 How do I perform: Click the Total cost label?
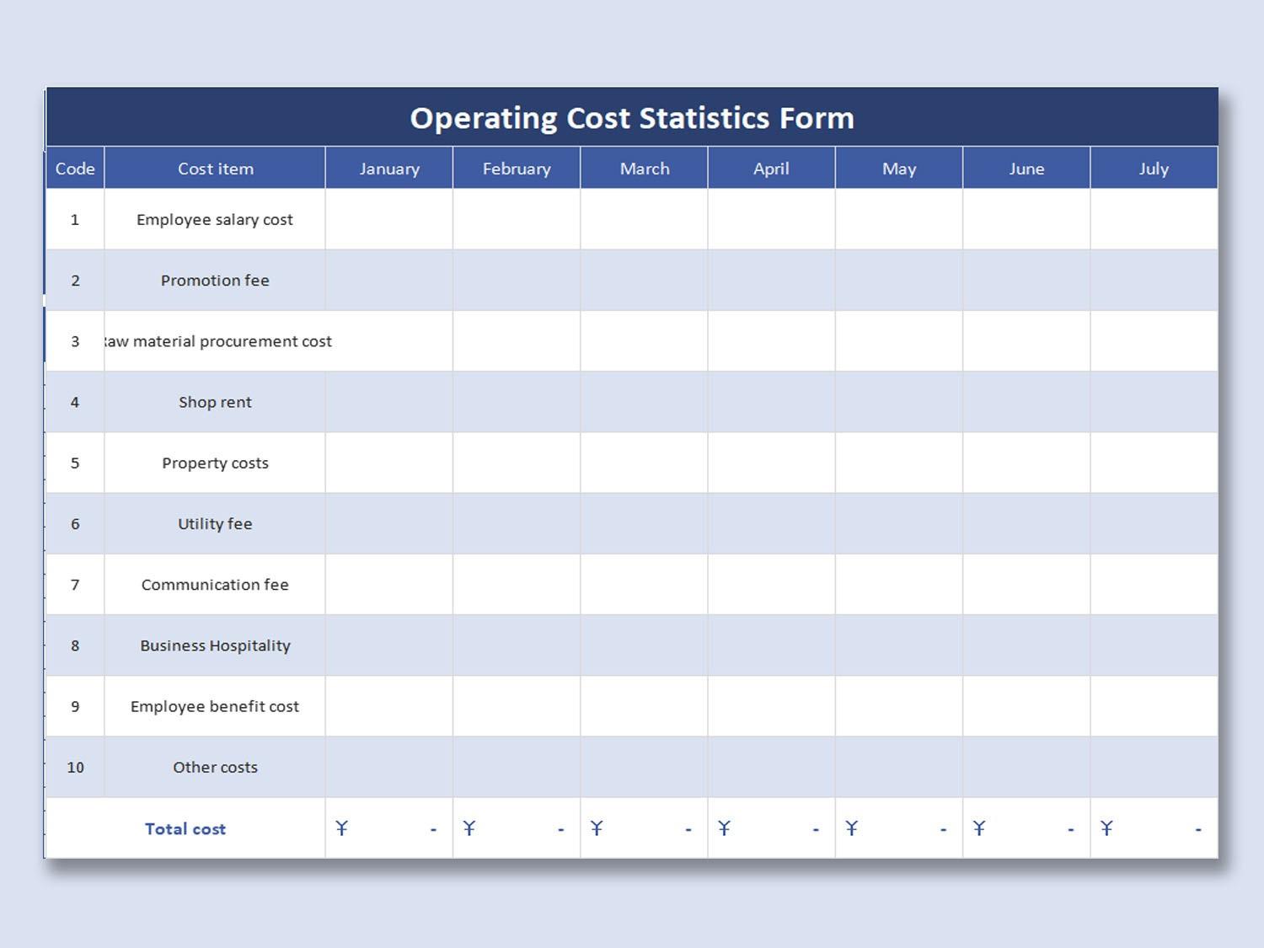click(185, 829)
